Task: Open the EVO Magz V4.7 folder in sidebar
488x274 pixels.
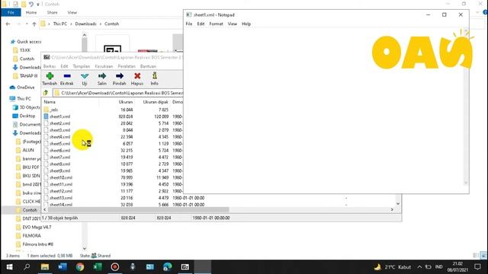Action: [37, 228]
